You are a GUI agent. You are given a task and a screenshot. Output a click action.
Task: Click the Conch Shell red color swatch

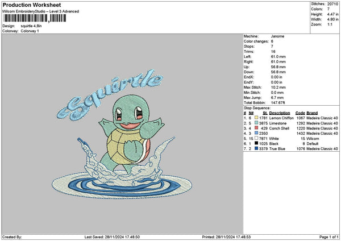(x=256, y=128)
